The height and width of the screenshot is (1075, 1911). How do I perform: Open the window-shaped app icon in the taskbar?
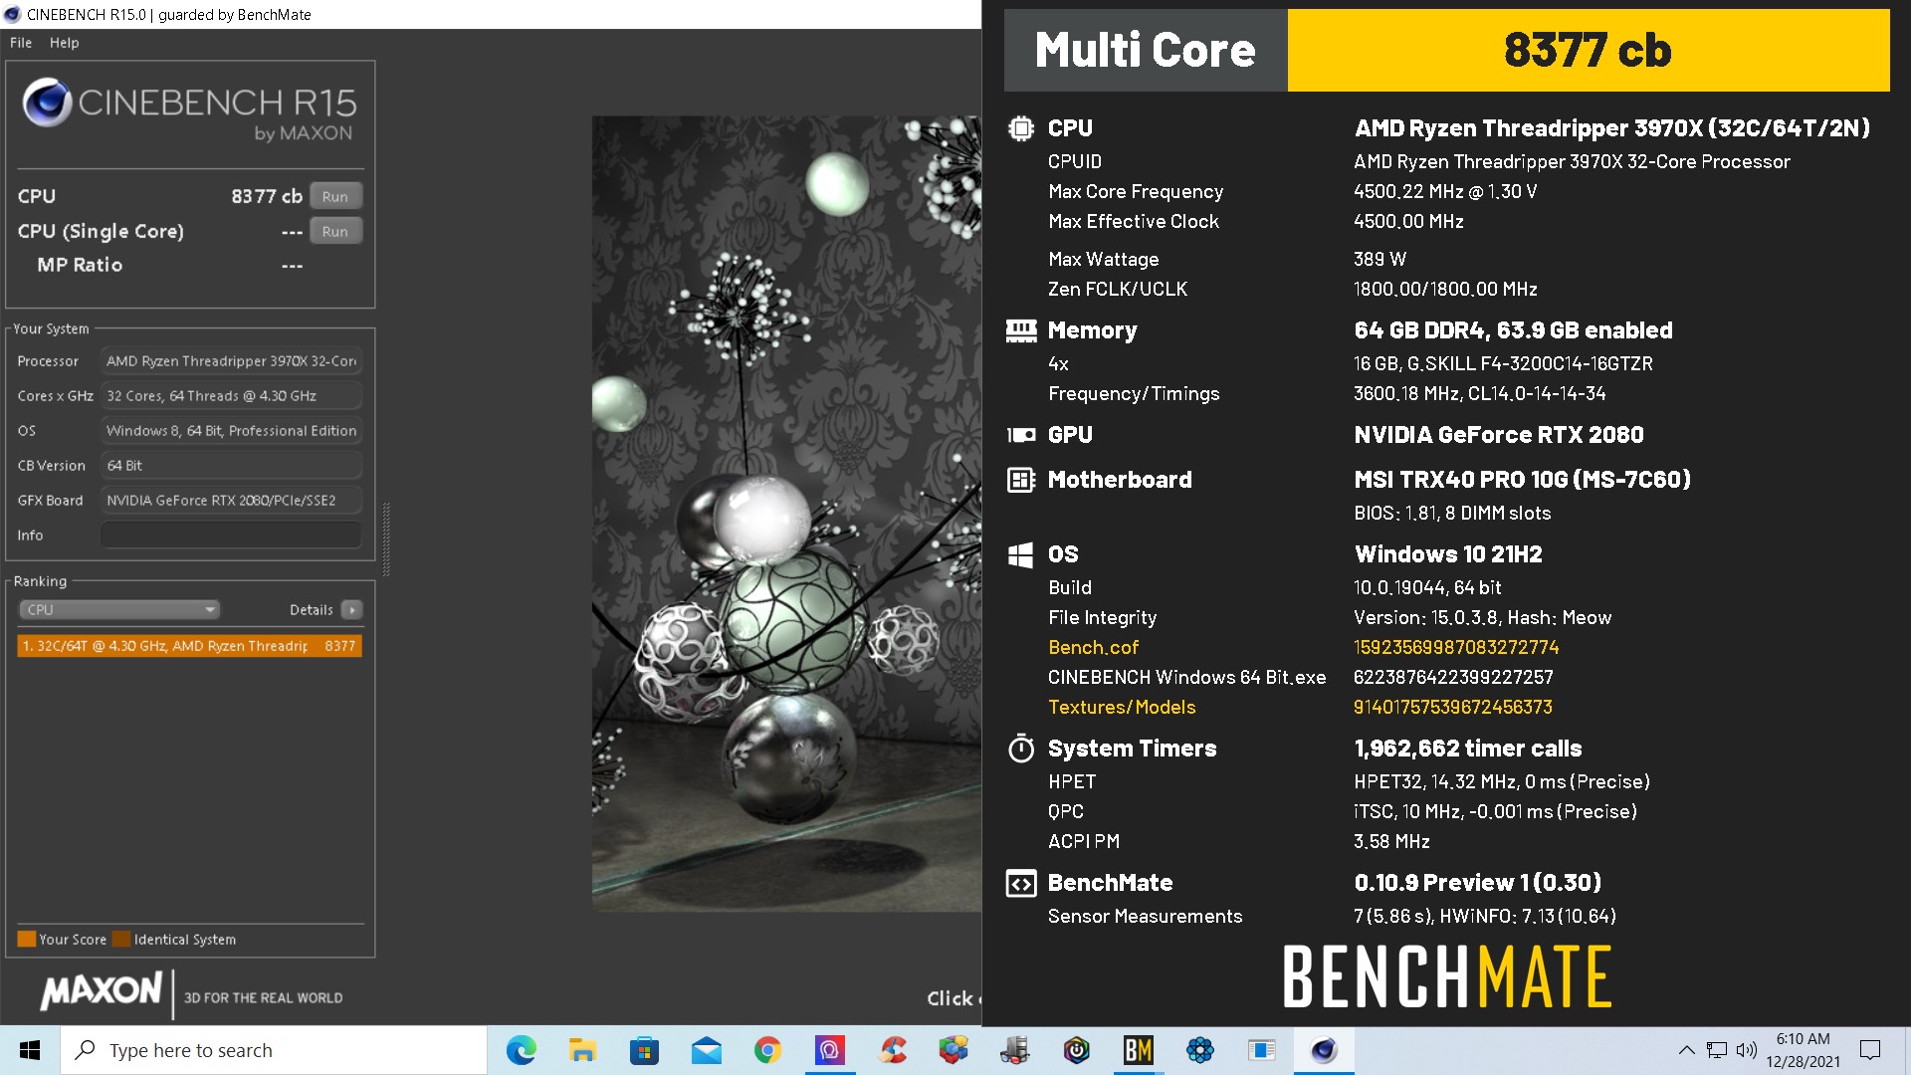click(1262, 1050)
